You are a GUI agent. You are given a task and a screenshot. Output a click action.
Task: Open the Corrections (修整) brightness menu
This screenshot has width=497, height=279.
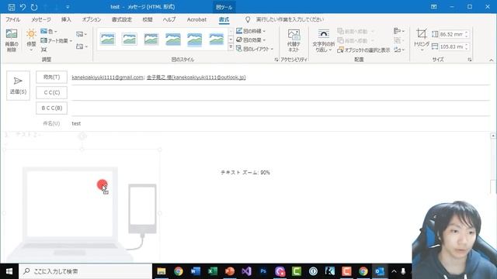(x=31, y=40)
